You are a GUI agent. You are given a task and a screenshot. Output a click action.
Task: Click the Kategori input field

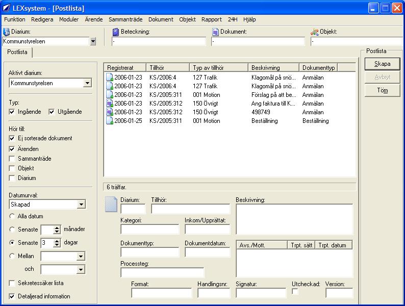click(150, 229)
